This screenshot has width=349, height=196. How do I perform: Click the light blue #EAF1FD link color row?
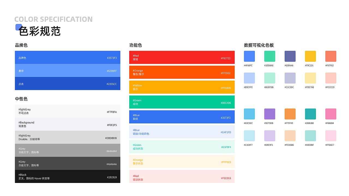(182, 131)
